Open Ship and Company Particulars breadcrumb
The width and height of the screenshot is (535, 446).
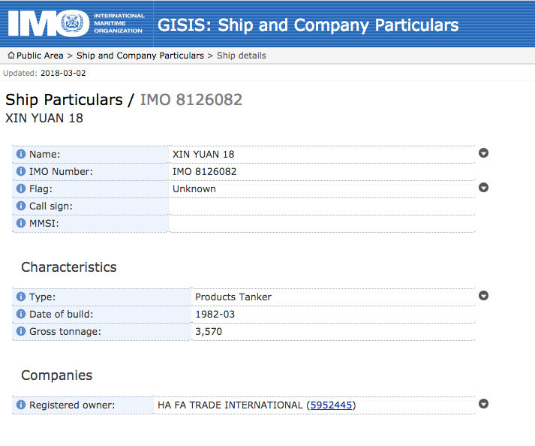(140, 56)
